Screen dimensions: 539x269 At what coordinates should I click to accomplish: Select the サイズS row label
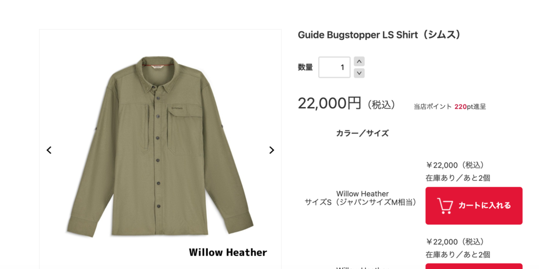(x=318, y=202)
